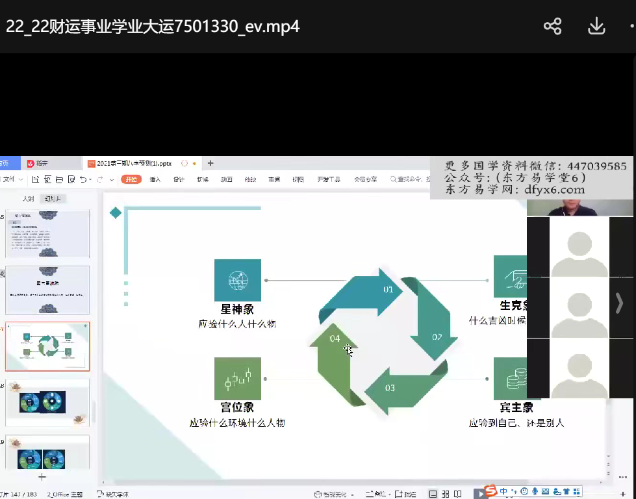Open the 插入 ribbon tab
This screenshot has width=636, height=499.
[x=155, y=179]
